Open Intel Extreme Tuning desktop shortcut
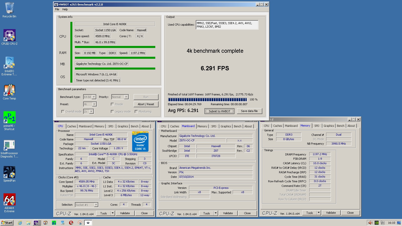Viewport: 402px width, 226px height. pos(9,66)
